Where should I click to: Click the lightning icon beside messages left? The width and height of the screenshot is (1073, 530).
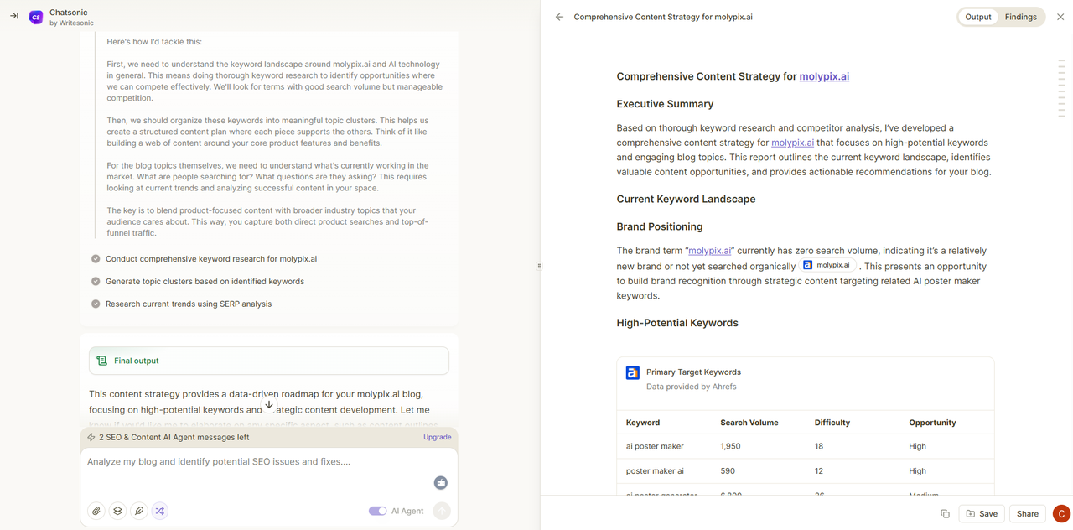(91, 438)
